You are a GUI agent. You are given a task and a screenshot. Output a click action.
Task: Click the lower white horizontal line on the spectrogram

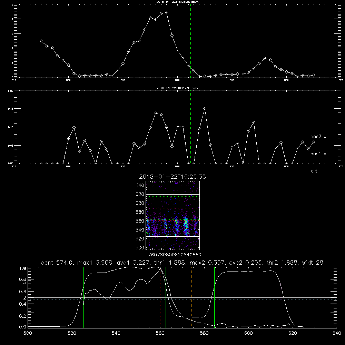click(x=173, y=236)
